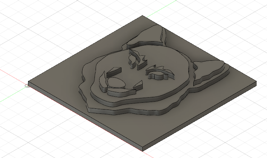Select the cat's oval nose face

[x=116, y=83]
